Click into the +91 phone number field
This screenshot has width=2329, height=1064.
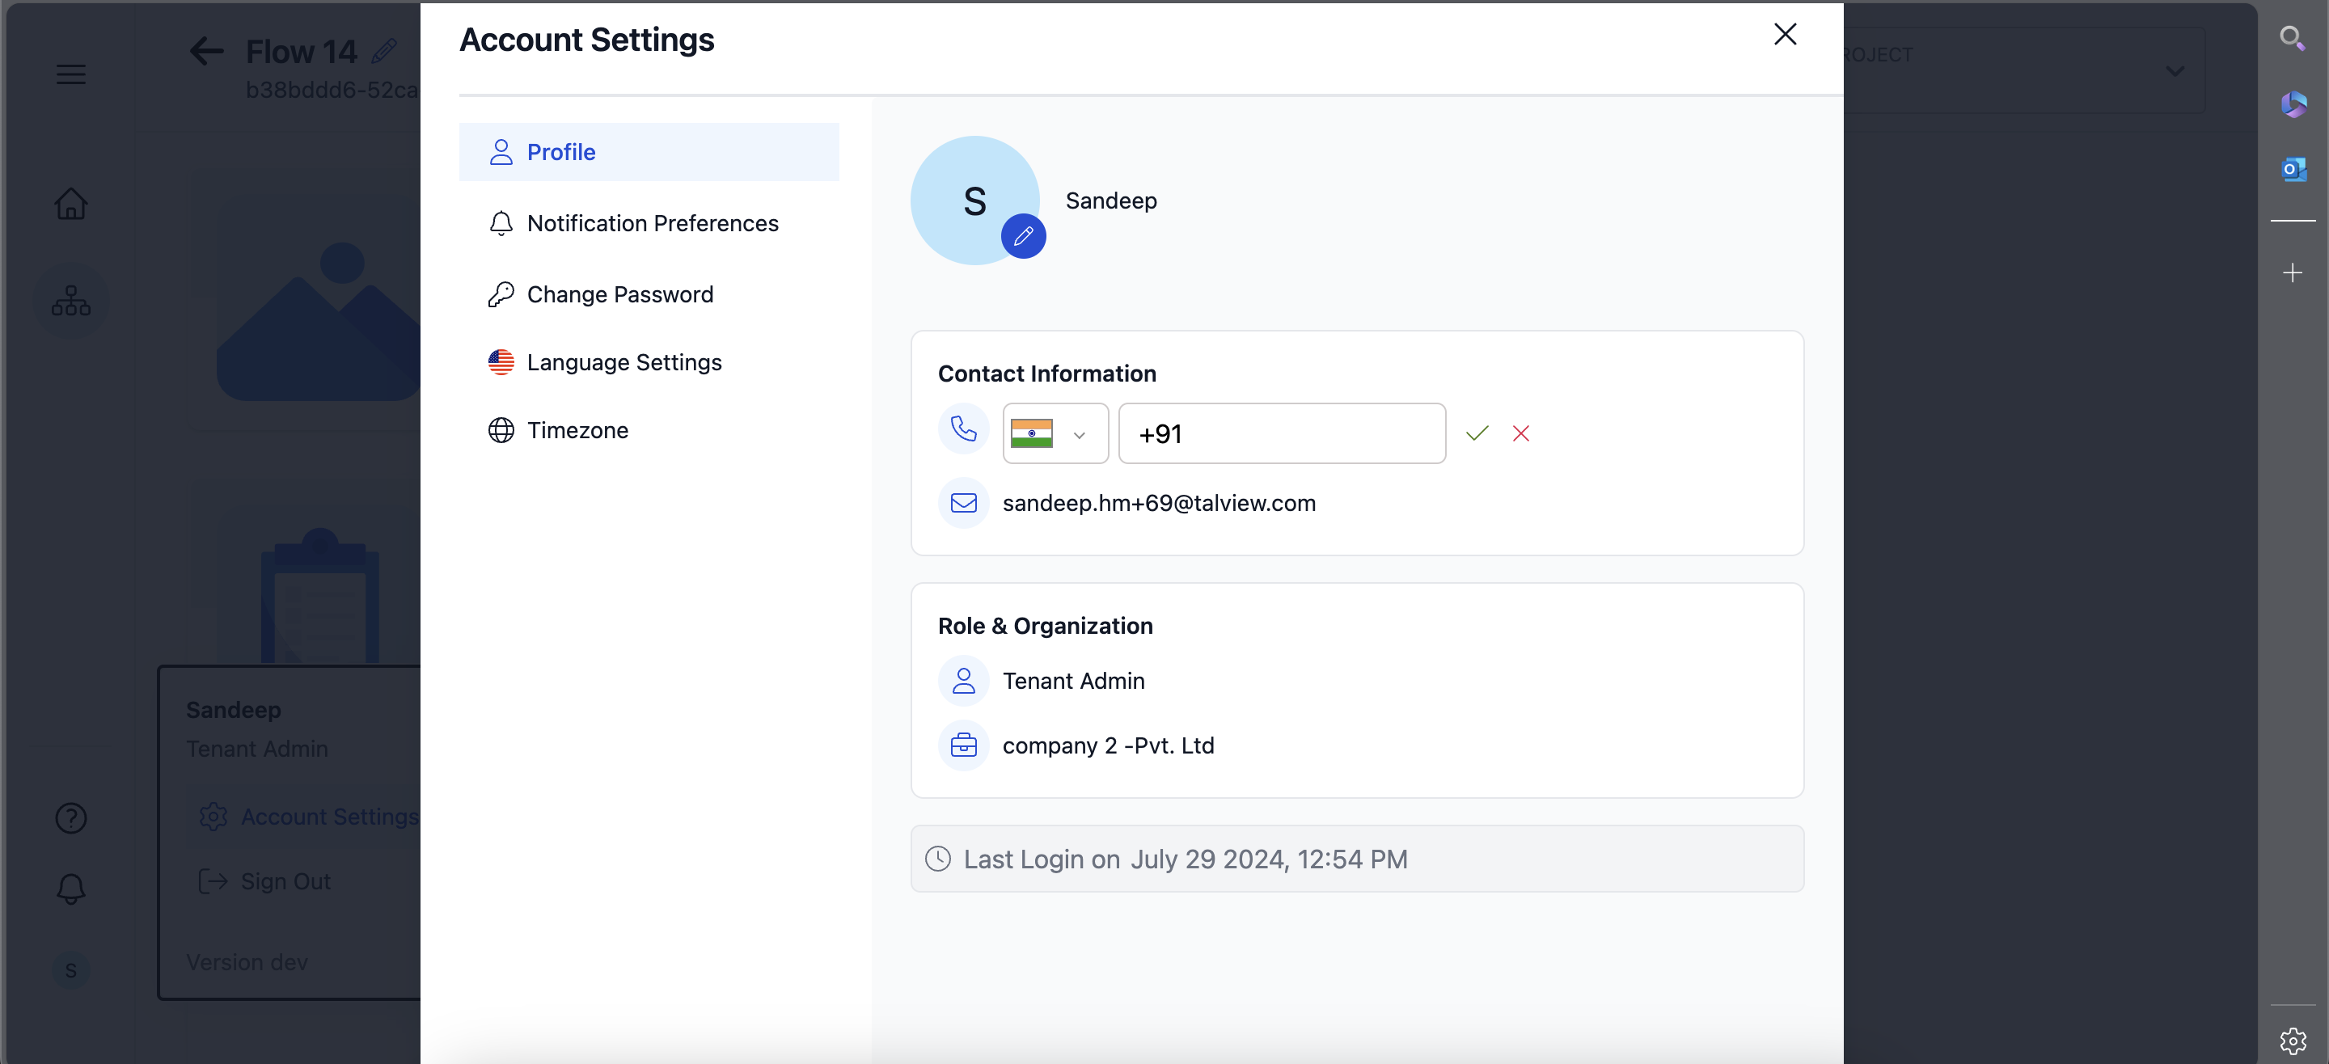click(1281, 434)
